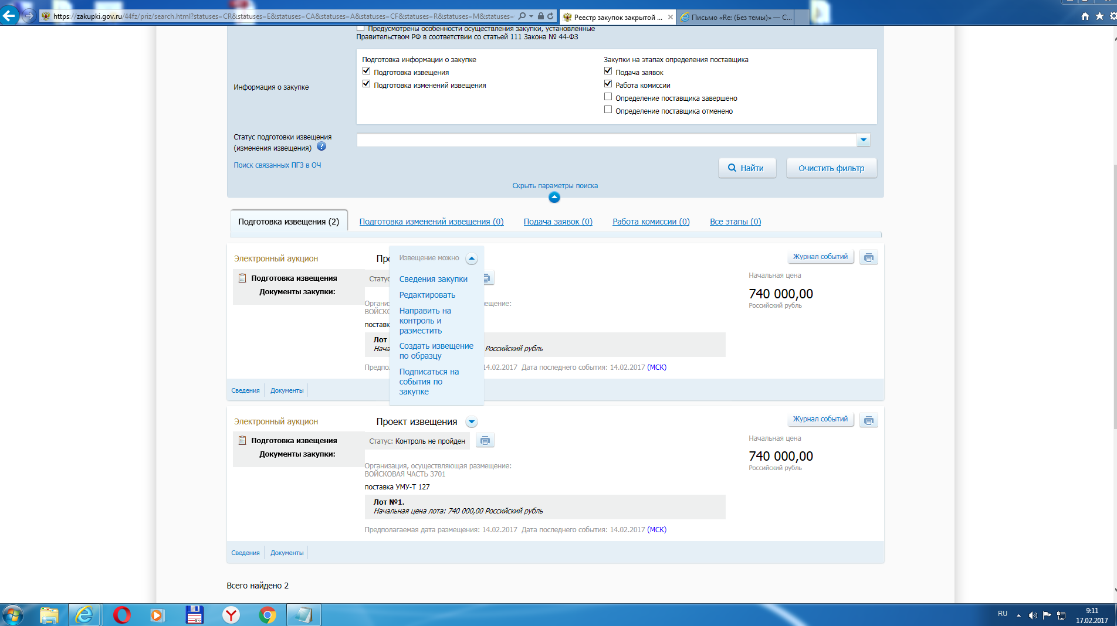Switch to 'Работа комиссии (0)' tab
Image resolution: width=1117 pixels, height=626 pixels.
pyautogui.click(x=651, y=222)
